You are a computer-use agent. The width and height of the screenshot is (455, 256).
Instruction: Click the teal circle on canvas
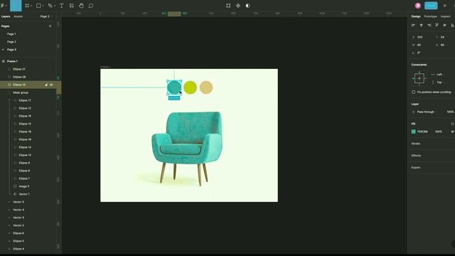174,87
